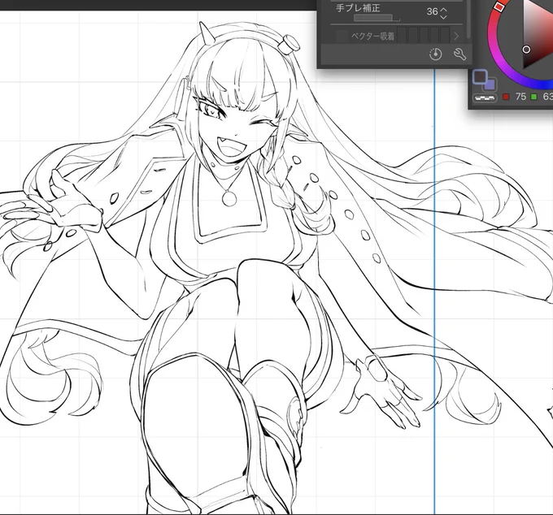Click the wrench sub tool detail icon
This screenshot has height=515, width=553.
pyautogui.click(x=459, y=54)
